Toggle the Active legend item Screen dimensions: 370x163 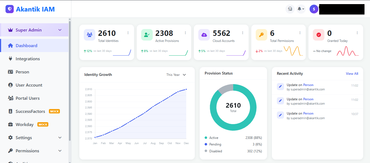click(212, 138)
